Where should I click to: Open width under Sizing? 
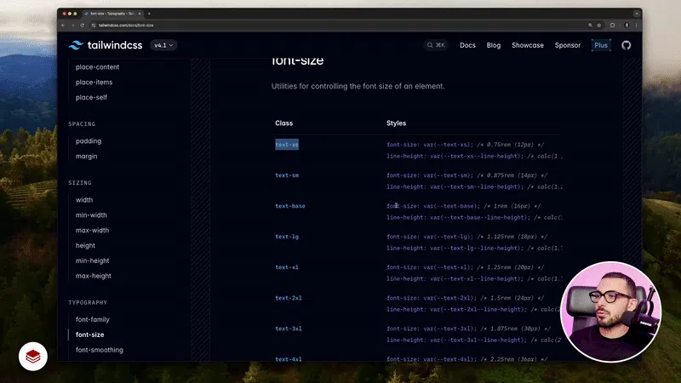(x=84, y=200)
